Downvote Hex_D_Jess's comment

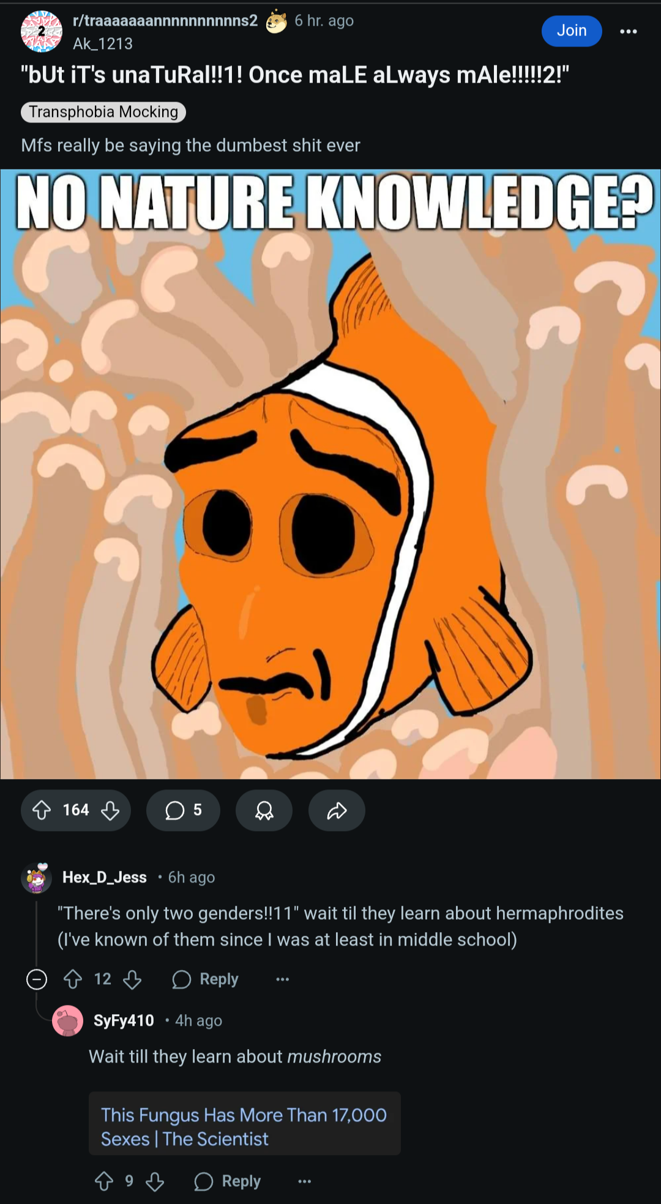132,979
